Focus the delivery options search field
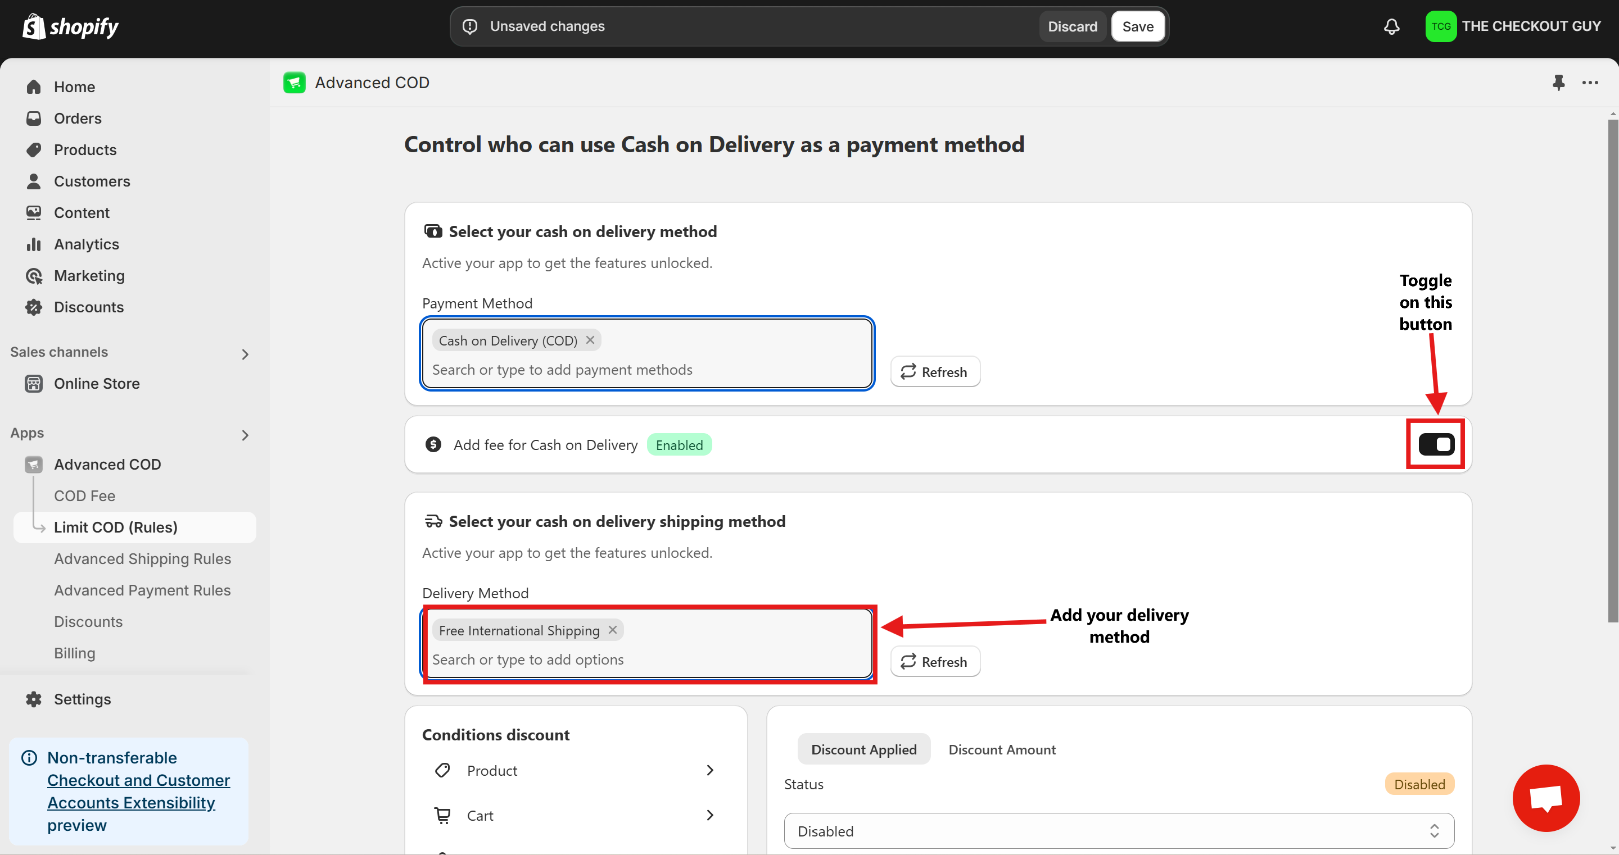Viewport: 1619px width, 855px height. [x=648, y=659]
